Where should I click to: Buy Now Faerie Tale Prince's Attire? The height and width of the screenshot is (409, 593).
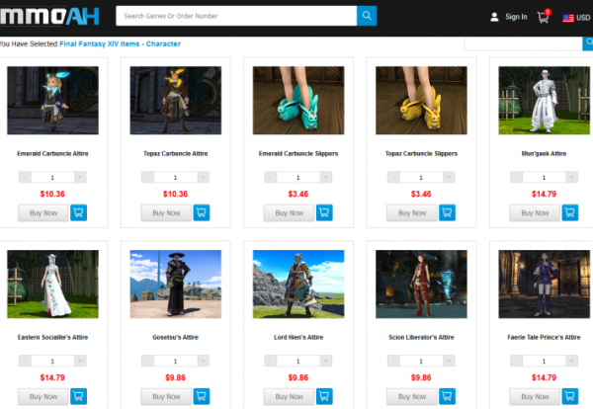[535, 396]
